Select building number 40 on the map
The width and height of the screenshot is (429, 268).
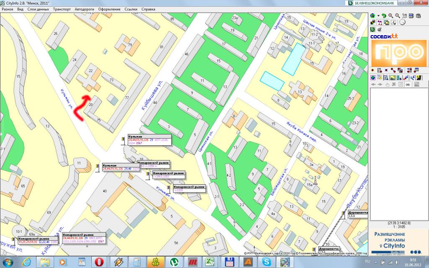pos(104,191)
